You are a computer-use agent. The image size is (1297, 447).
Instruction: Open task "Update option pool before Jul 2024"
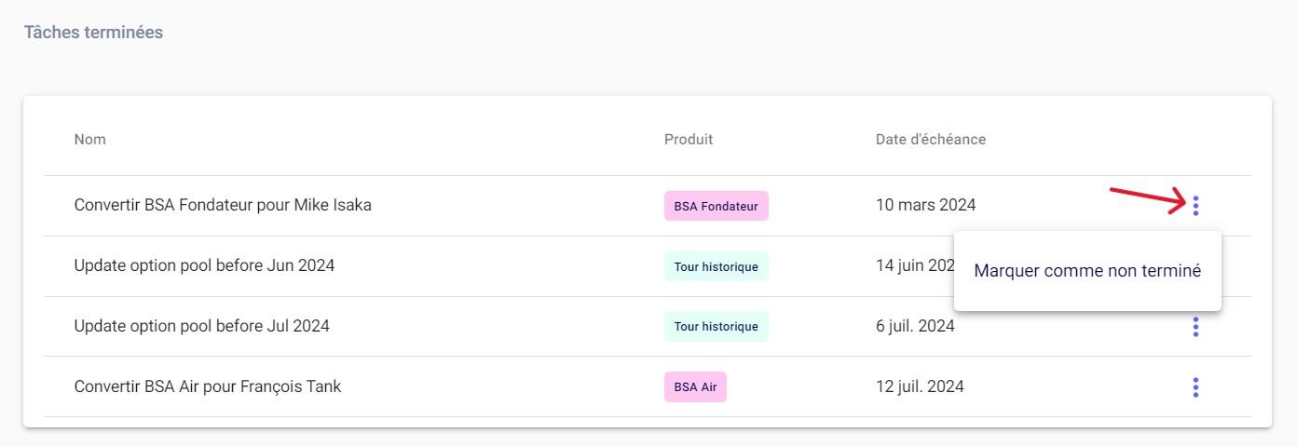pyautogui.click(x=201, y=326)
